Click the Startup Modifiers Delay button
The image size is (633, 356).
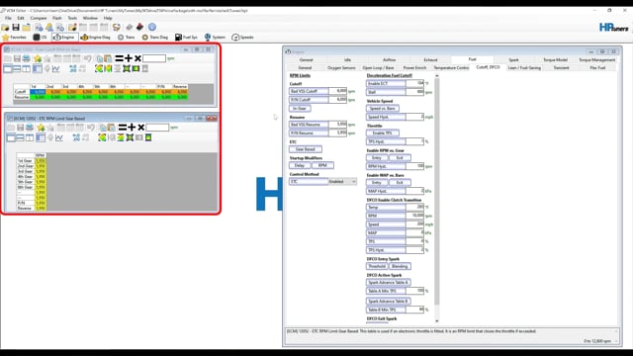(x=299, y=165)
